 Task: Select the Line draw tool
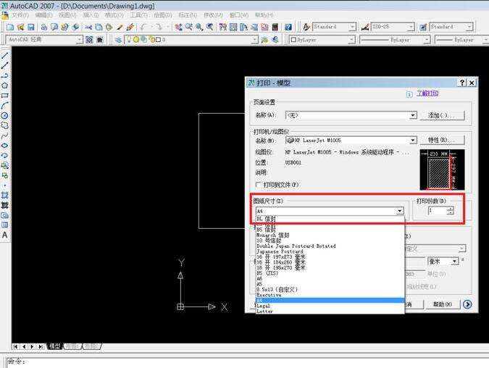tap(4, 56)
